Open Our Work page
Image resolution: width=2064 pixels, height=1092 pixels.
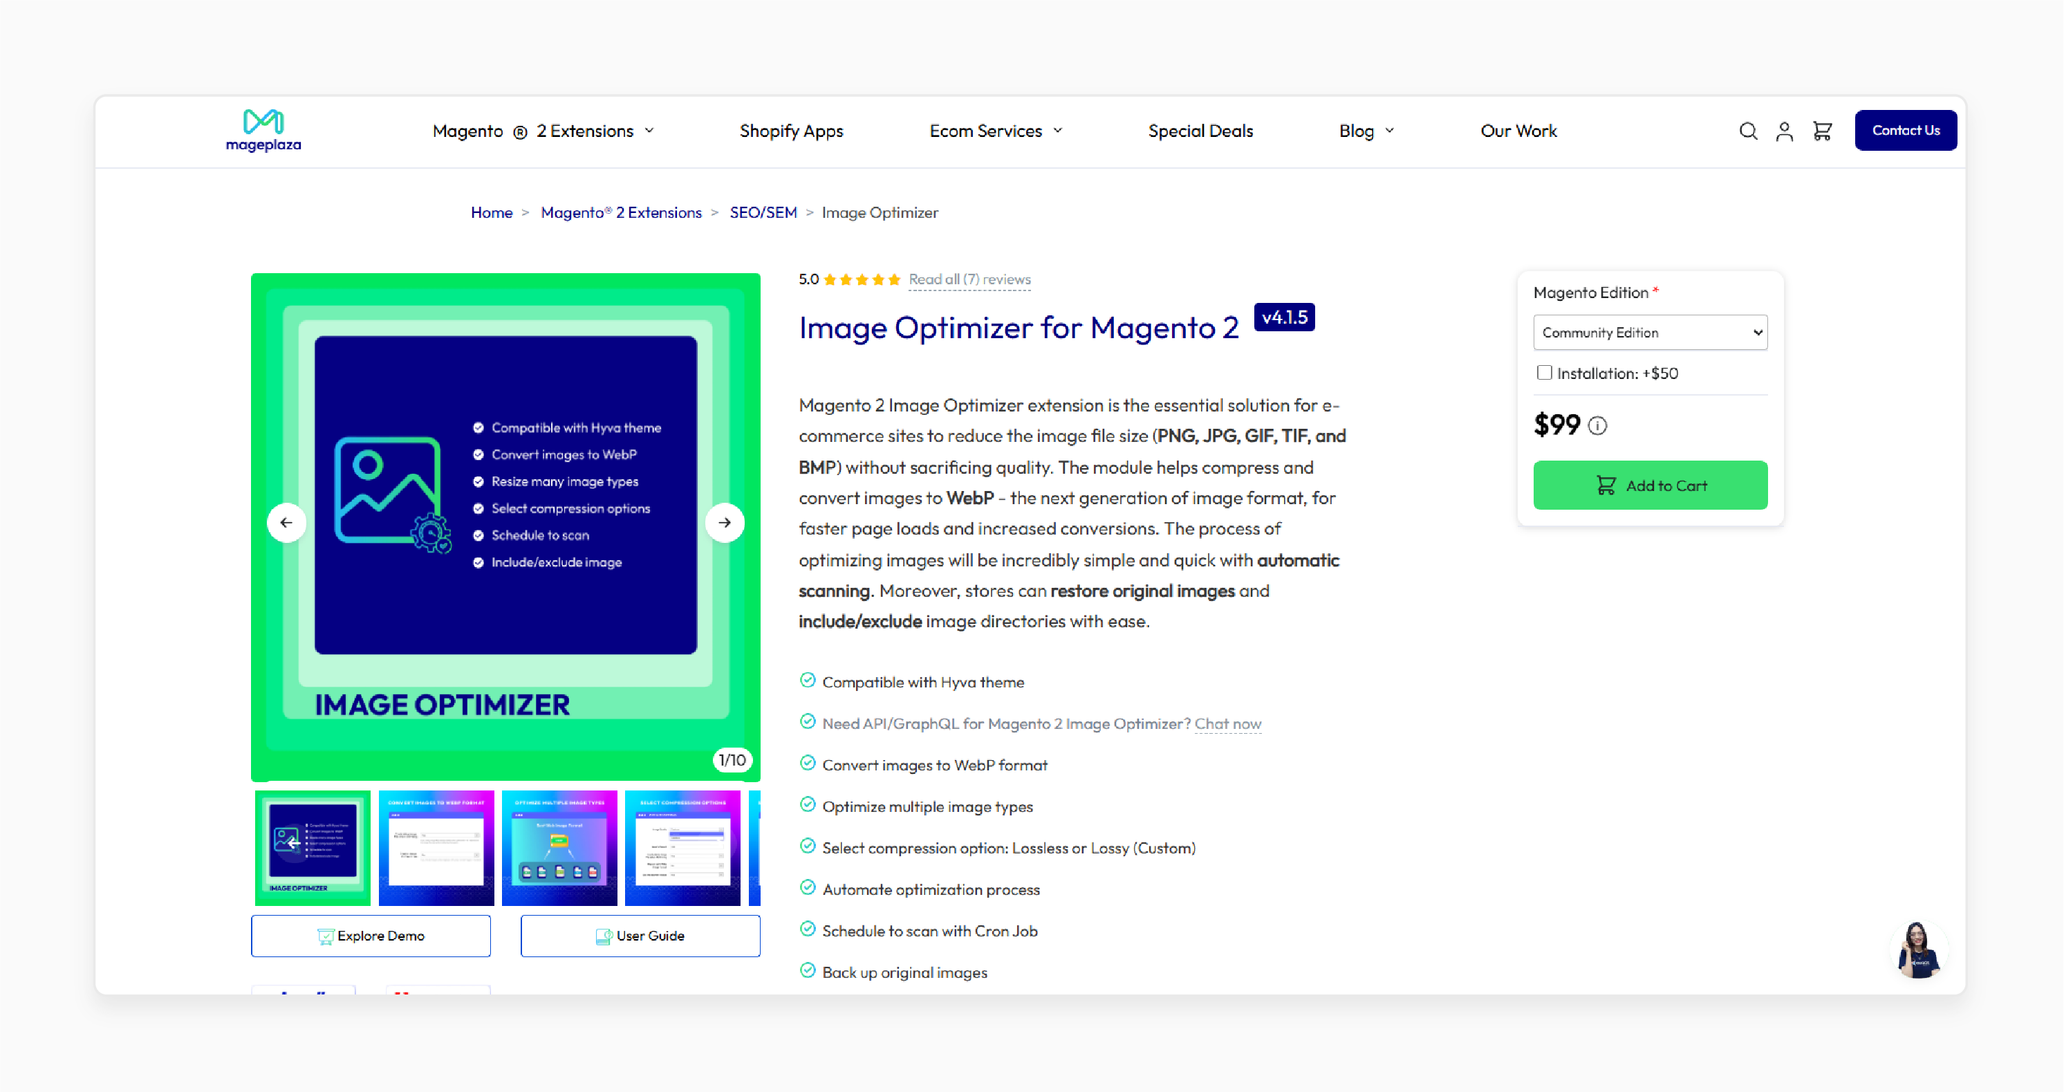[1518, 131]
